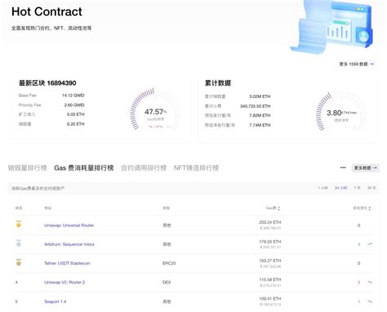Select the 1 hour time range

point(322,188)
